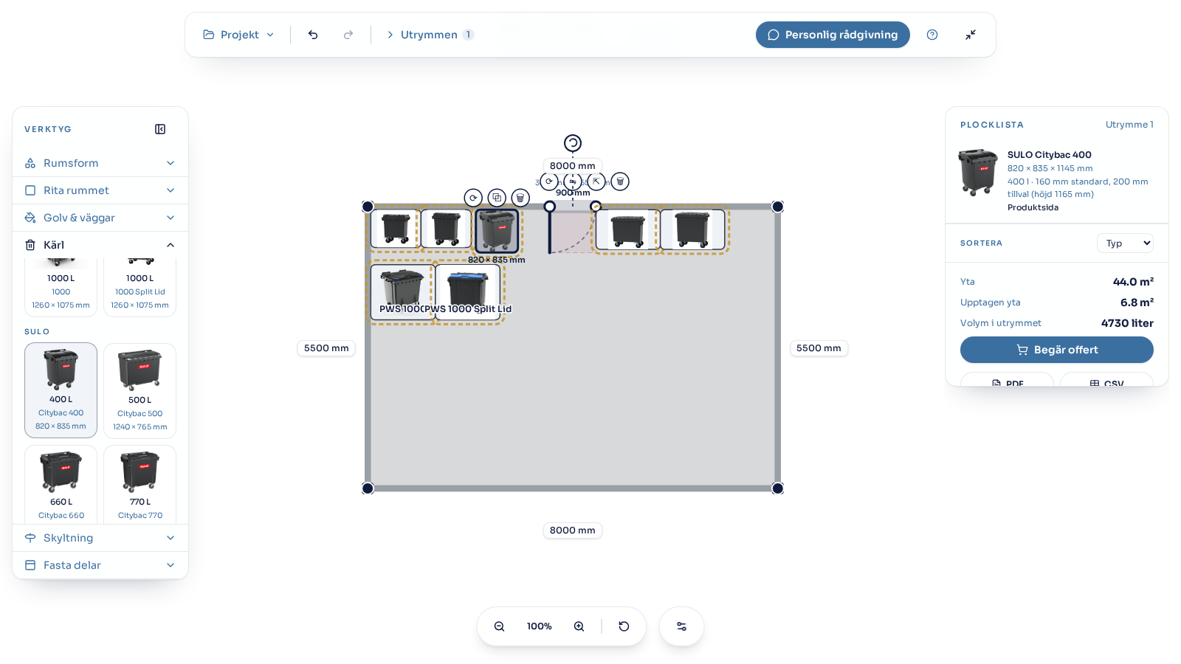Click Personlig rådgivning button
The image size is (1181, 664).
tap(833, 35)
